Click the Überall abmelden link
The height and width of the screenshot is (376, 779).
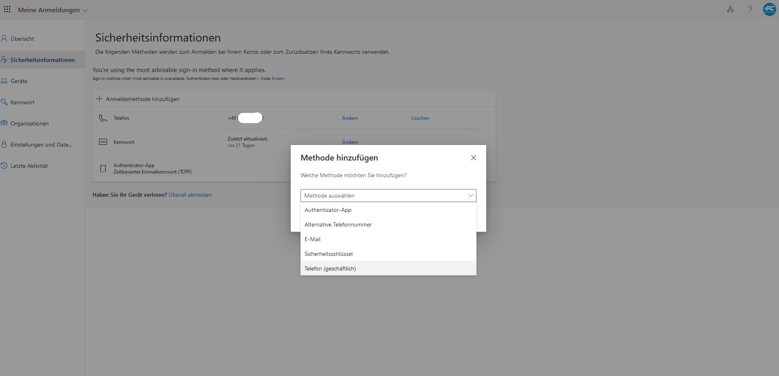(190, 195)
